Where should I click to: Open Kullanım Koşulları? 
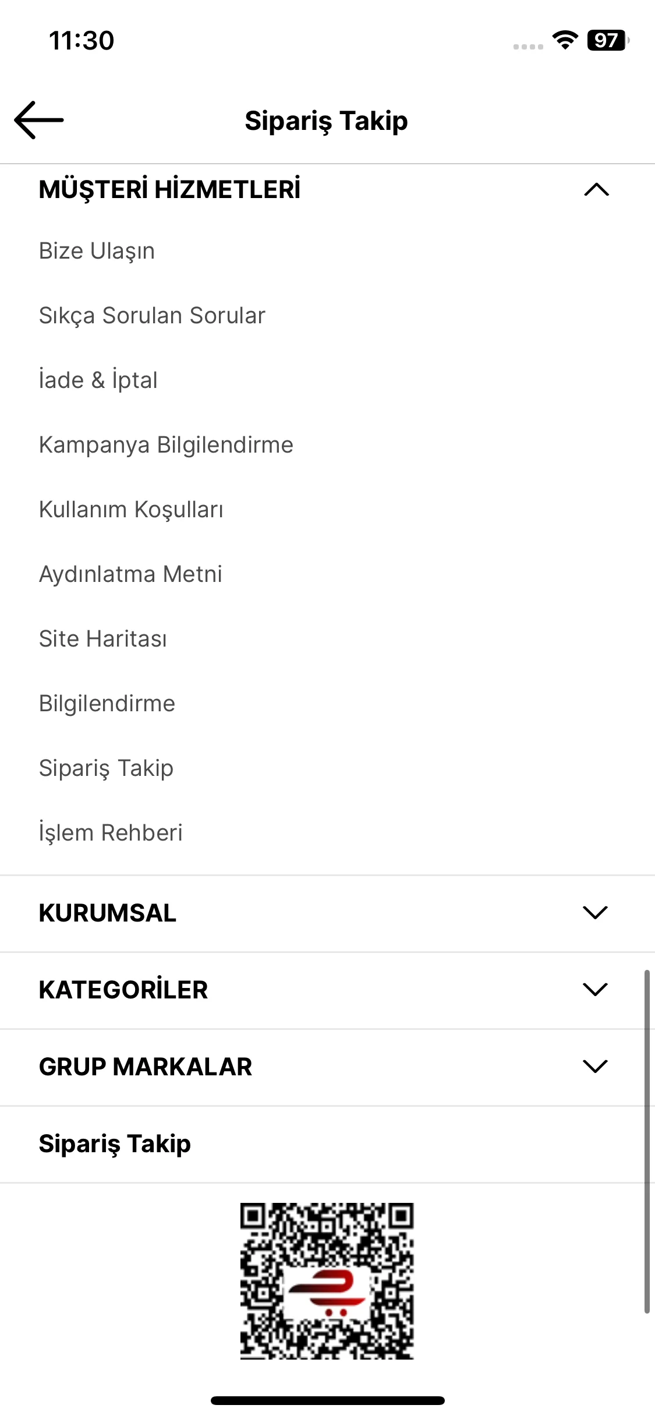[131, 510]
